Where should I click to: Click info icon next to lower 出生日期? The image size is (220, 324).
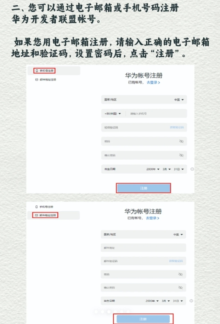pos(191,301)
